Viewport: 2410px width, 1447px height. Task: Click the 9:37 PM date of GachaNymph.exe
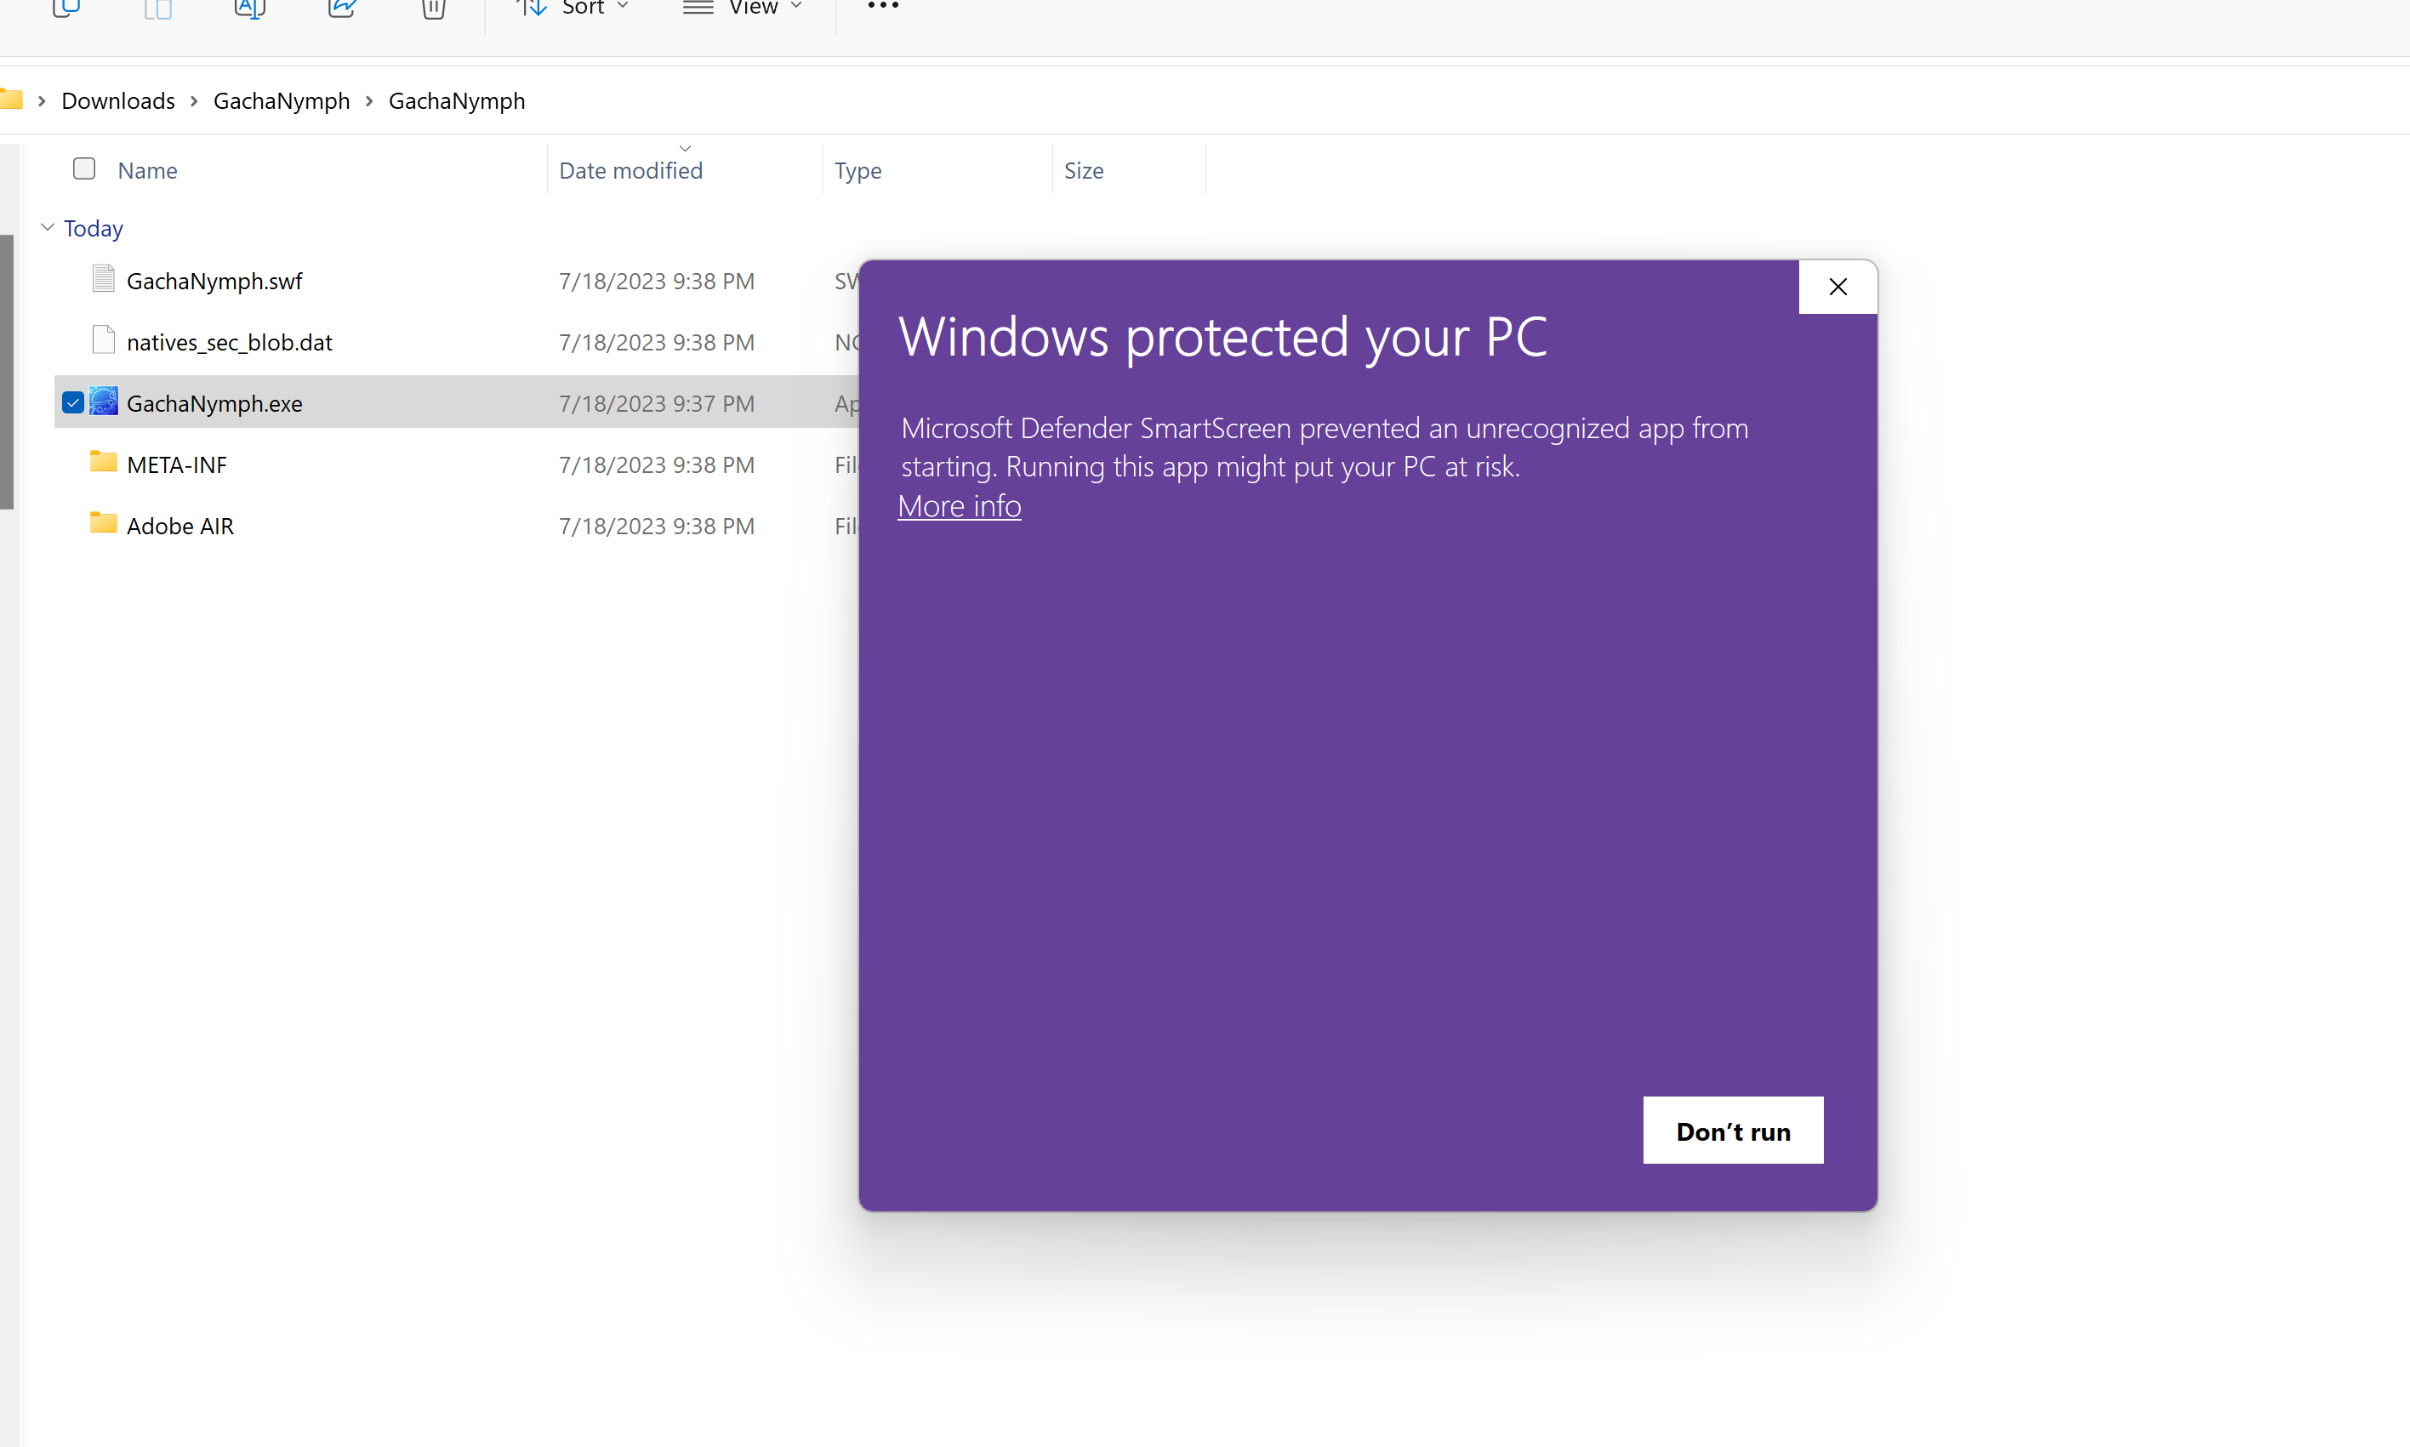(656, 404)
